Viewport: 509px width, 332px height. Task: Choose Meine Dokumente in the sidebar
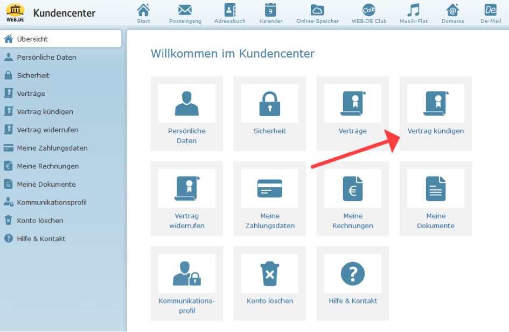tap(61, 184)
